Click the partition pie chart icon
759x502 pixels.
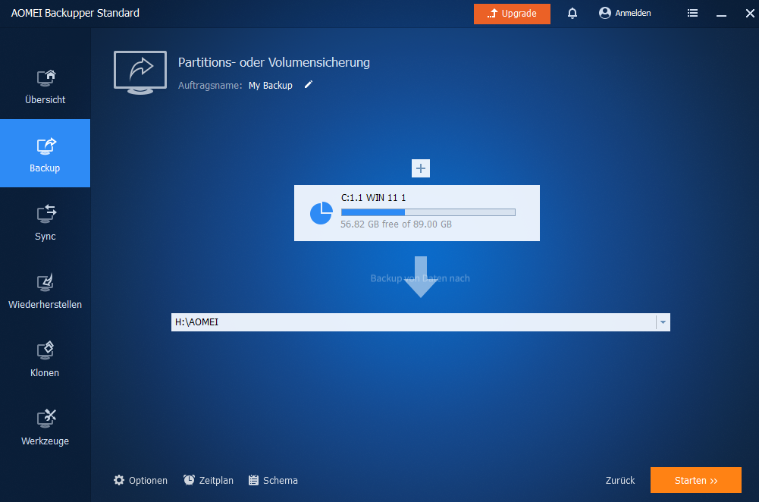(x=321, y=213)
